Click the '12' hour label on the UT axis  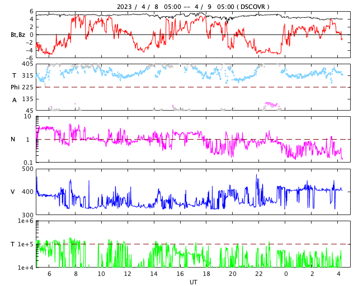(128, 274)
